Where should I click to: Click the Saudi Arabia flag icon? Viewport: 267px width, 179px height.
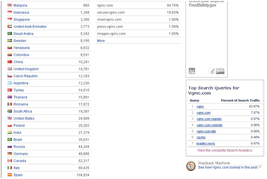tap(10, 33)
